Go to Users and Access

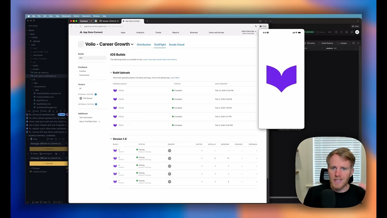tap(216, 32)
